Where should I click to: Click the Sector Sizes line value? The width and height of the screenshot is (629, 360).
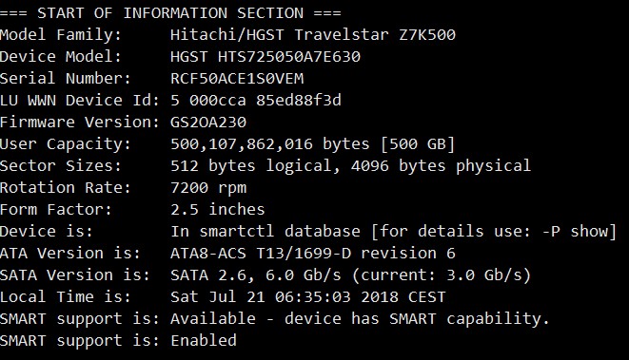coord(350,166)
